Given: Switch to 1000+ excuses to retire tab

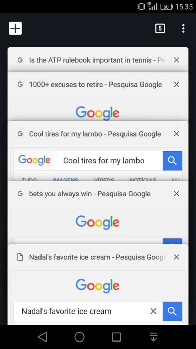Looking at the screenshot, I should click(x=95, y=85).
